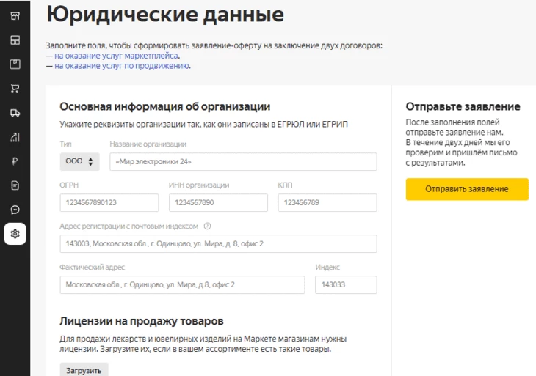Click the Отправьте заявление heading
Screen dimensions: 536x376
[463, 106]
